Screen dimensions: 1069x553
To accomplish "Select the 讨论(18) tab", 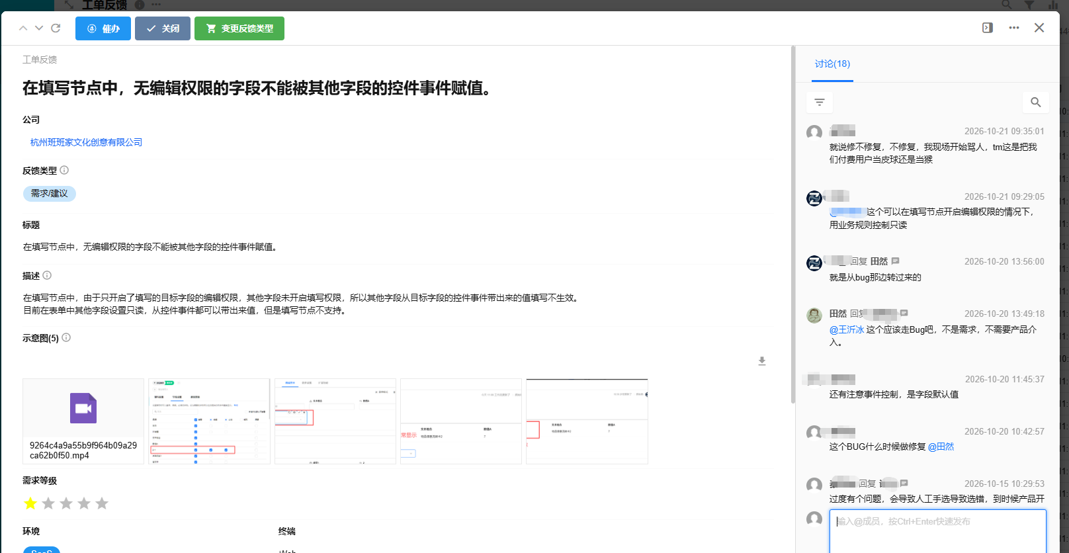I will 832,64.
